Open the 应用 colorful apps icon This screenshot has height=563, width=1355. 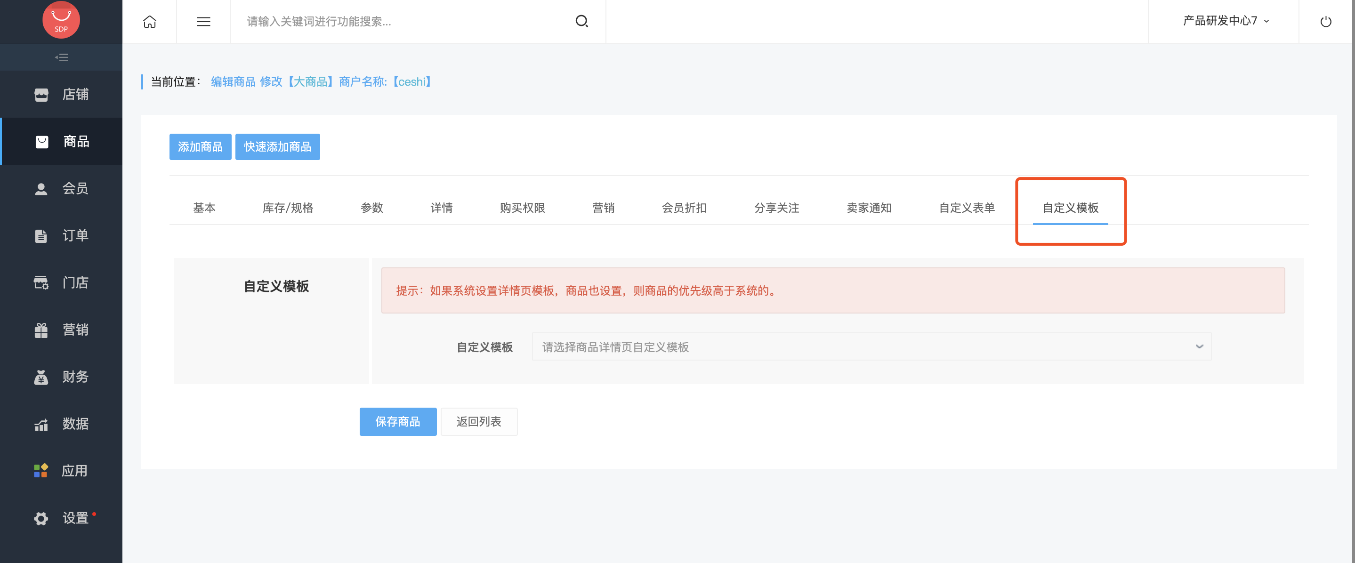click(x=41, y=471)
